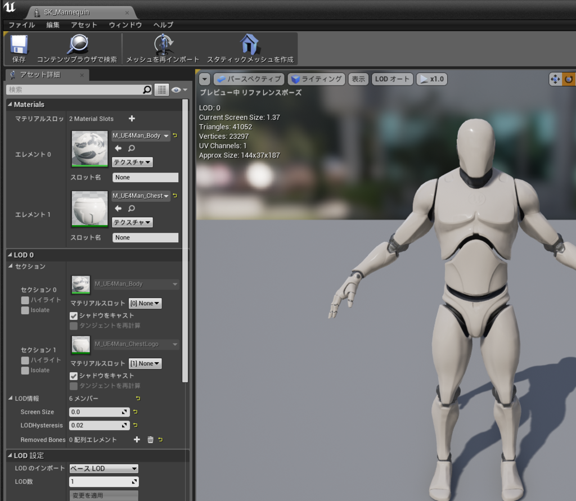This screenshot has width=576, height=501.
Task: Click the LOD オート button
Action: pyautogui.click(x=393, y=79)
